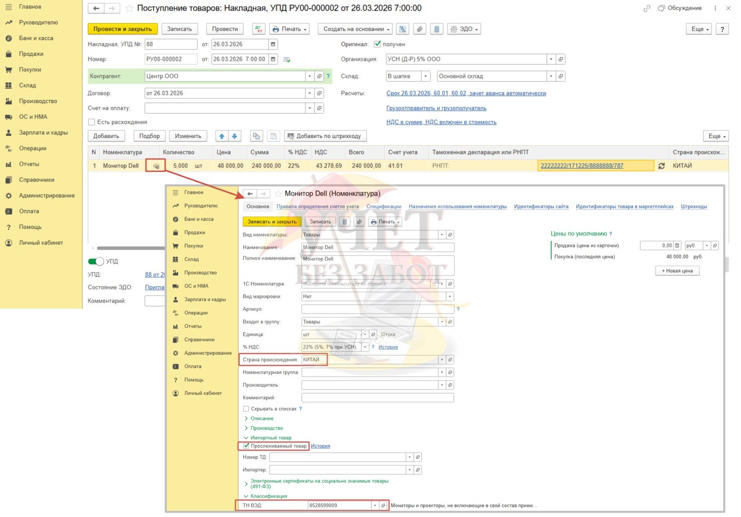Screen dimensions: 741x517
Task: Click the horizontal scrollbar under the table
Action: (x=131, y=248)
